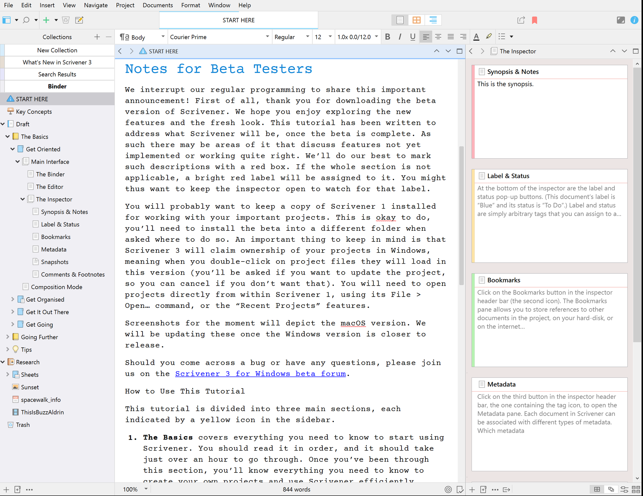643x496 pixels.
Task: Enter Composition Mode from toolbar icon
Action: tap(621, 20)
